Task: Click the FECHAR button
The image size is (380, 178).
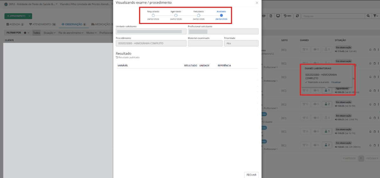Action: (x=251, y=175)
